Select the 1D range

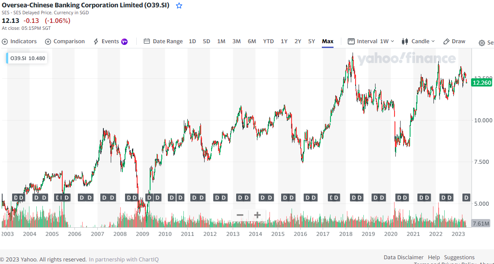(x=192, y=41)
